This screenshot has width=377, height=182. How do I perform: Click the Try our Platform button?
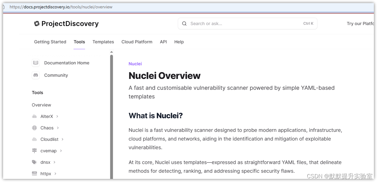click(x=360, y=24)
